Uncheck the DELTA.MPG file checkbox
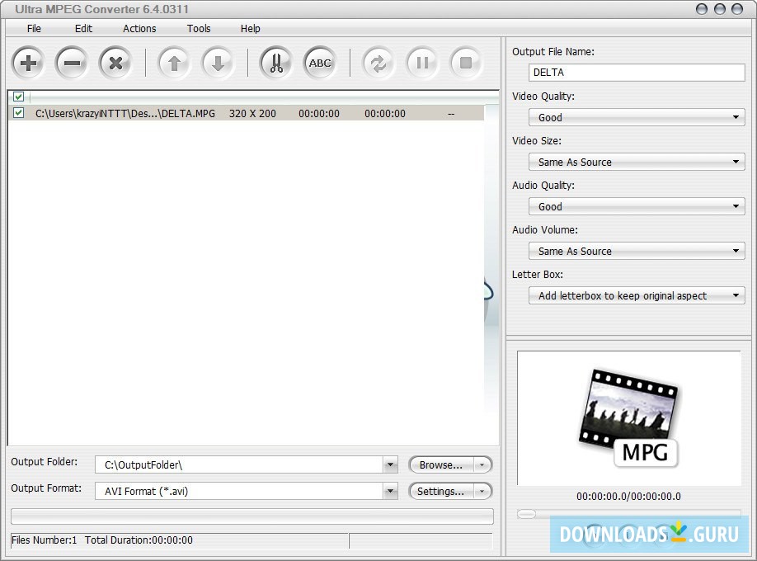Image resolution: width=757 pixels, height=561 pixels. [x=18, y=113]
